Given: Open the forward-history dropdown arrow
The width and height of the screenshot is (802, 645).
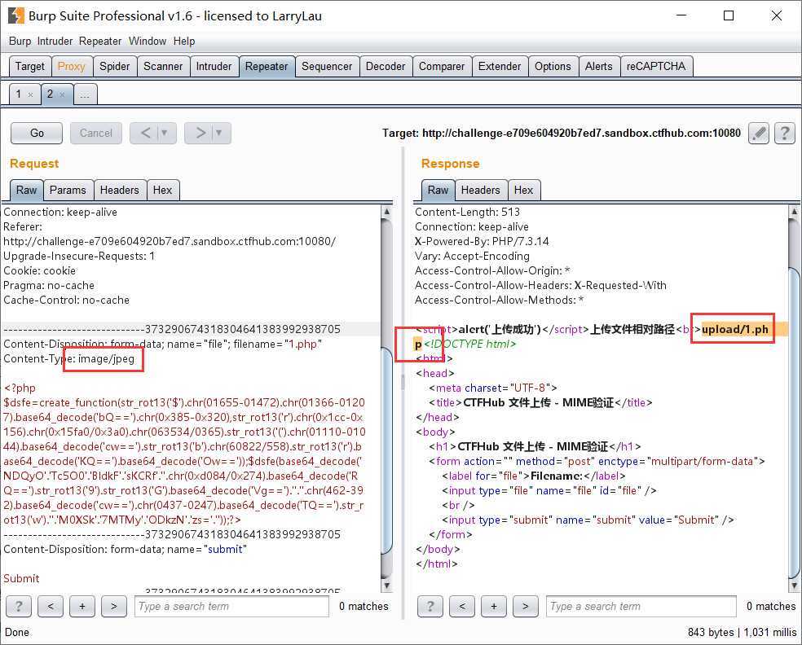Looking at the screenshot, I should 219,134.
